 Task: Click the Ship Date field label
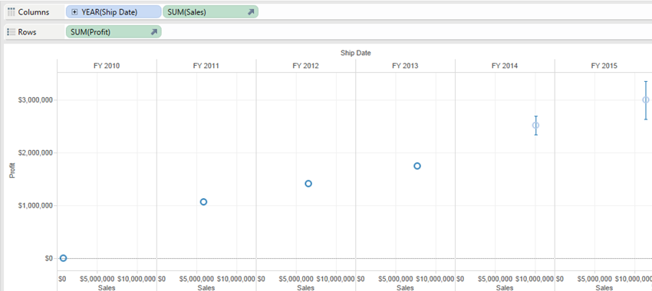(x=355, y=53)
